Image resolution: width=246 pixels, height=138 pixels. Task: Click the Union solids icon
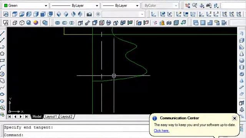tap(57, 23)
